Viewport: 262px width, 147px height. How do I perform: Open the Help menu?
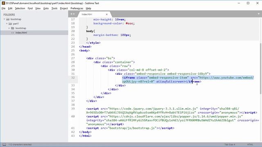(x=88, y=8)
